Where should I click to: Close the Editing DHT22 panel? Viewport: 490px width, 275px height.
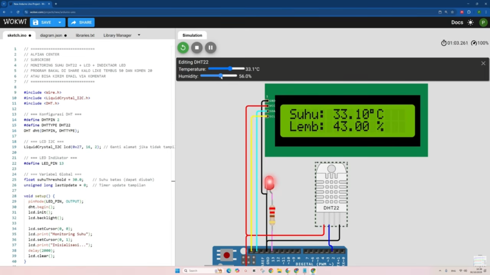tap(483, 63)
